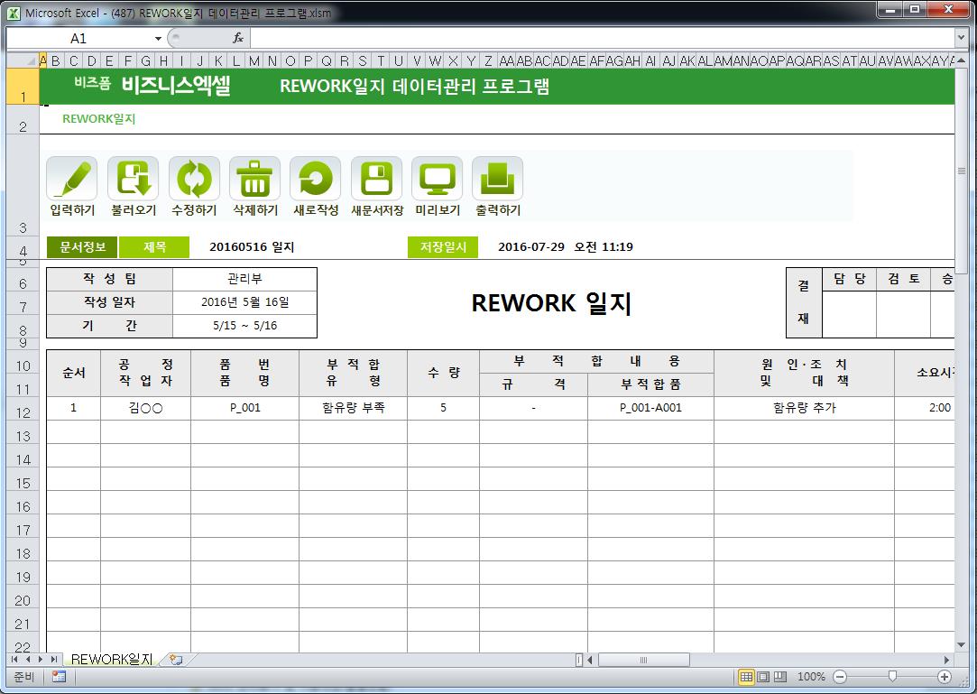Click the zoom in plus button

click(945, 677)
